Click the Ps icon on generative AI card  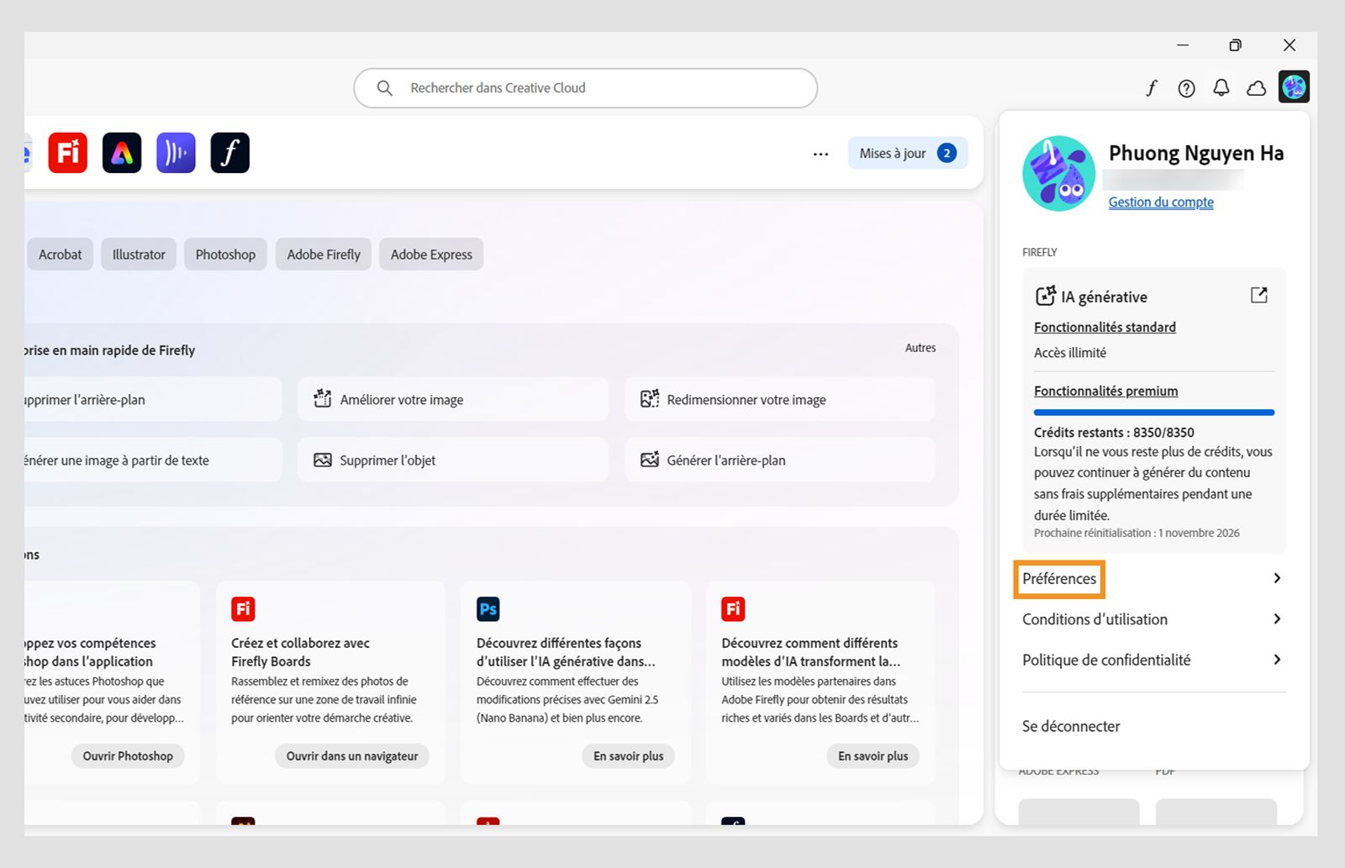(x=488, y=609)
